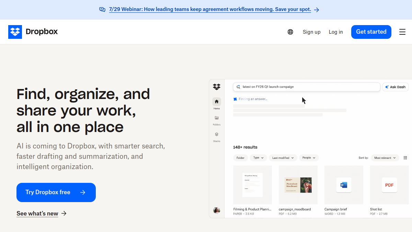Click the 'Shot list' file name
Viewport: 412px width, 232px height.
click(376, 209)
